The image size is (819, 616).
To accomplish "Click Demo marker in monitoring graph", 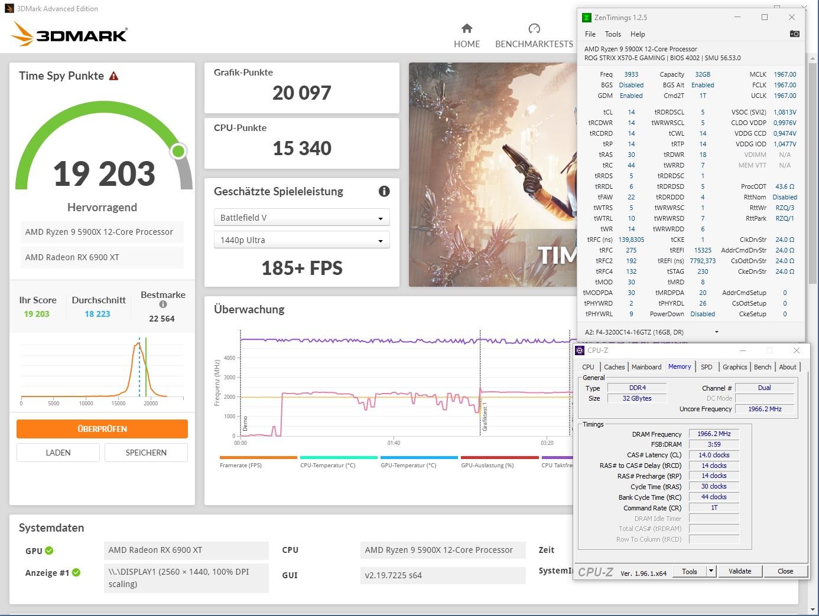I will click(x=245, y=423).
